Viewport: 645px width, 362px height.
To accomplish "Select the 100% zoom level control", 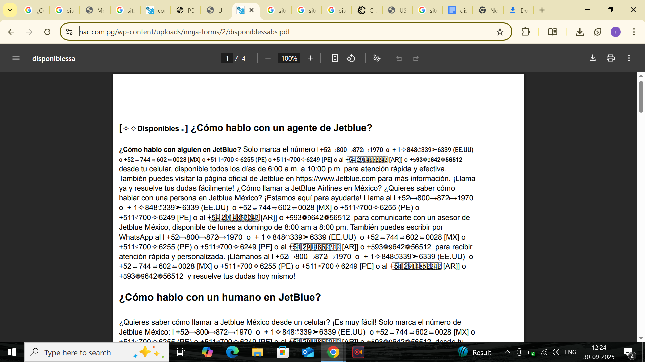I will tap(289, 58).
